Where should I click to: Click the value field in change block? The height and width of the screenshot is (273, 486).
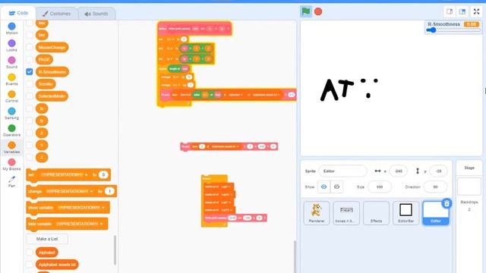[109, 191]
